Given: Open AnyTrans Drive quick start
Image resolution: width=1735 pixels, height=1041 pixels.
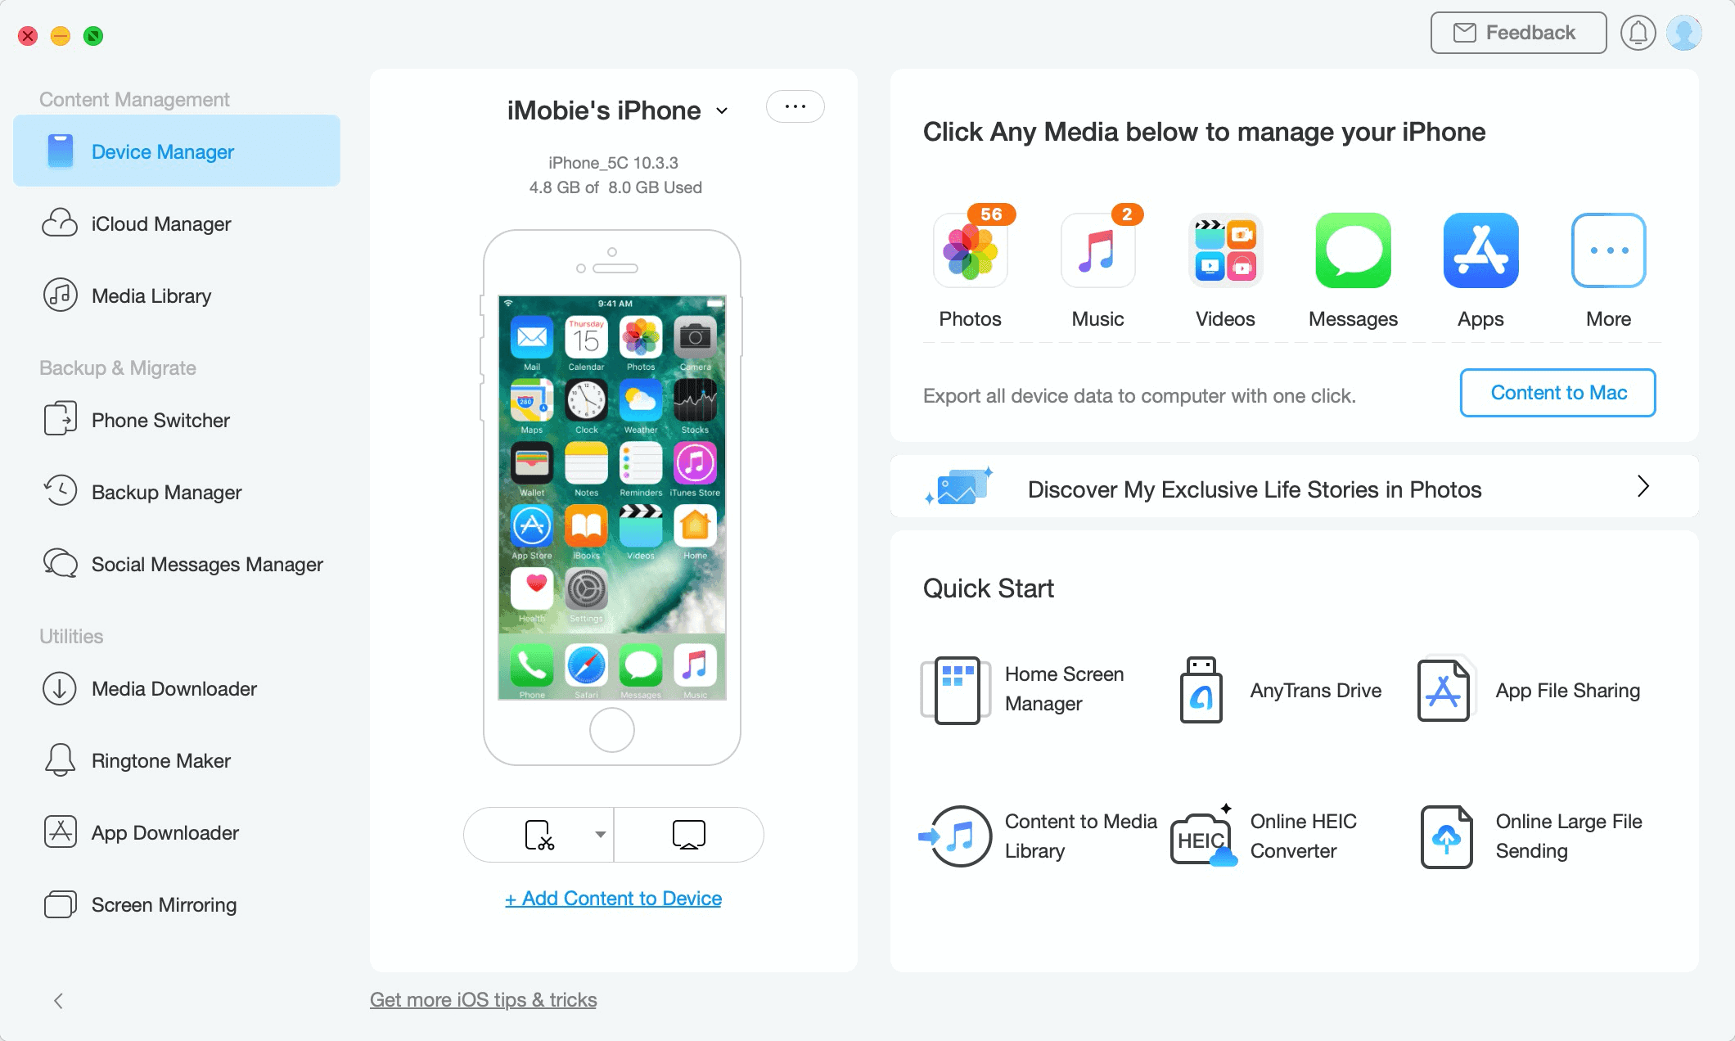Looking at the screenshot, I should pos(1282,689).
